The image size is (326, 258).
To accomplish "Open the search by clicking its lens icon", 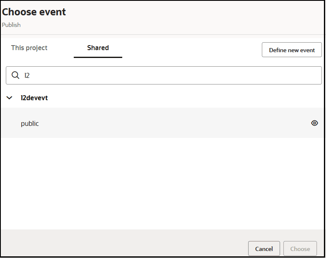I will point(15,75).
